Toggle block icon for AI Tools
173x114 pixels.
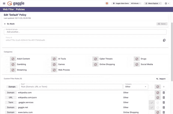point(54,59)
